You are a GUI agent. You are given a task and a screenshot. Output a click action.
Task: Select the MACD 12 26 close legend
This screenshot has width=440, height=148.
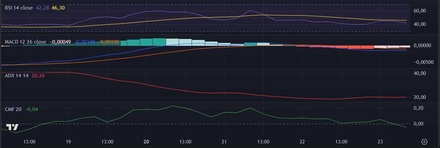[25, 42]
